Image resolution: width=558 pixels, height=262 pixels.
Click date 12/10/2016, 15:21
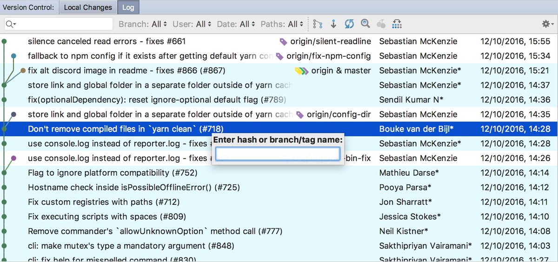coord(516,71)
